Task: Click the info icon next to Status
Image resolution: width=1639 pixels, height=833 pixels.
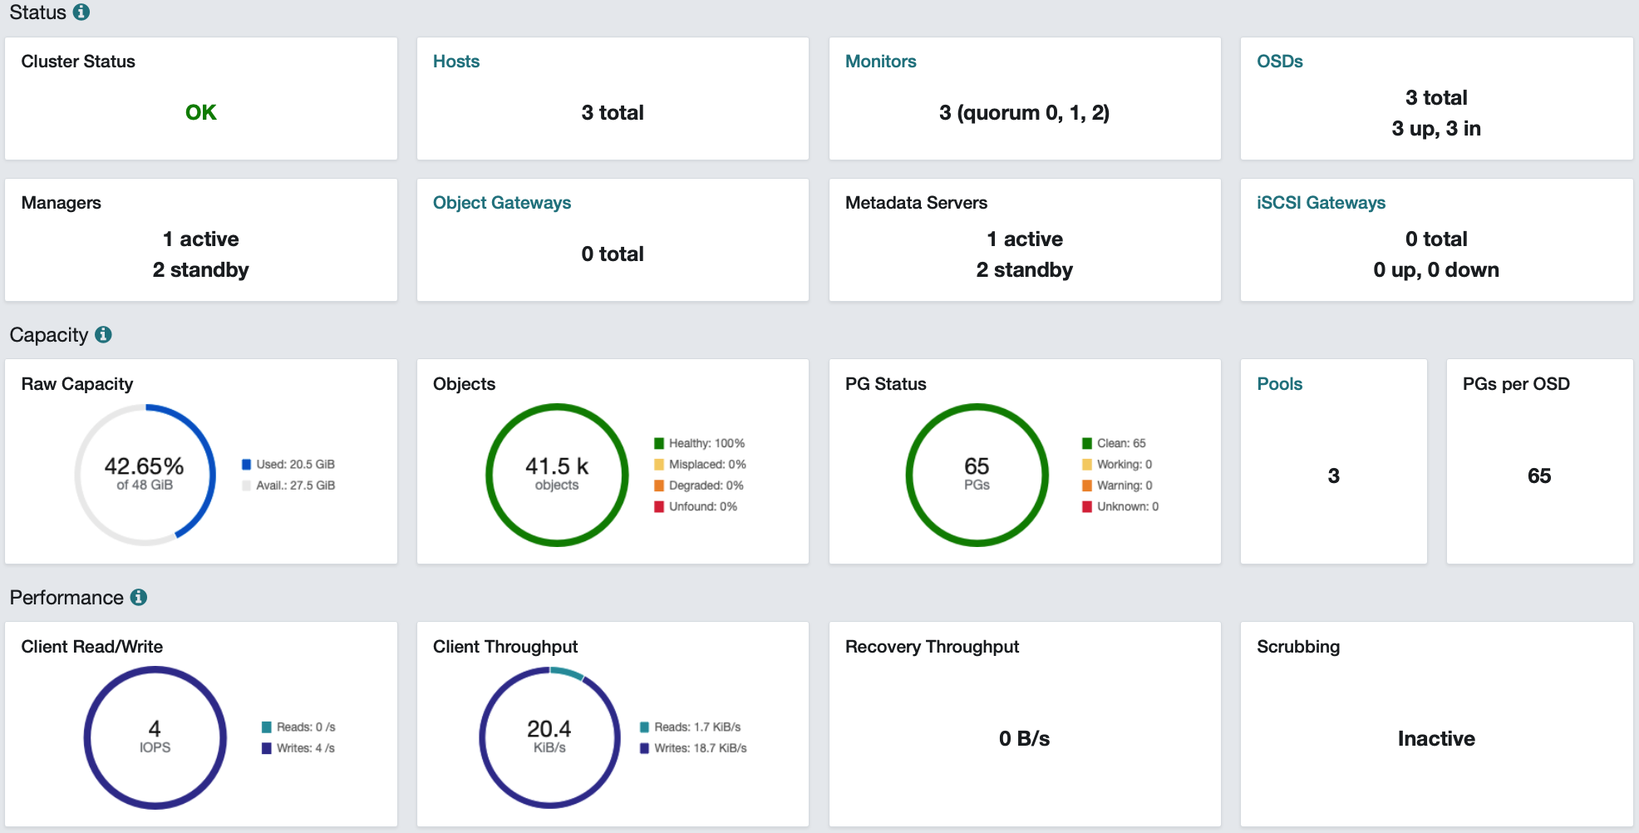Action: tap(81, 12)
